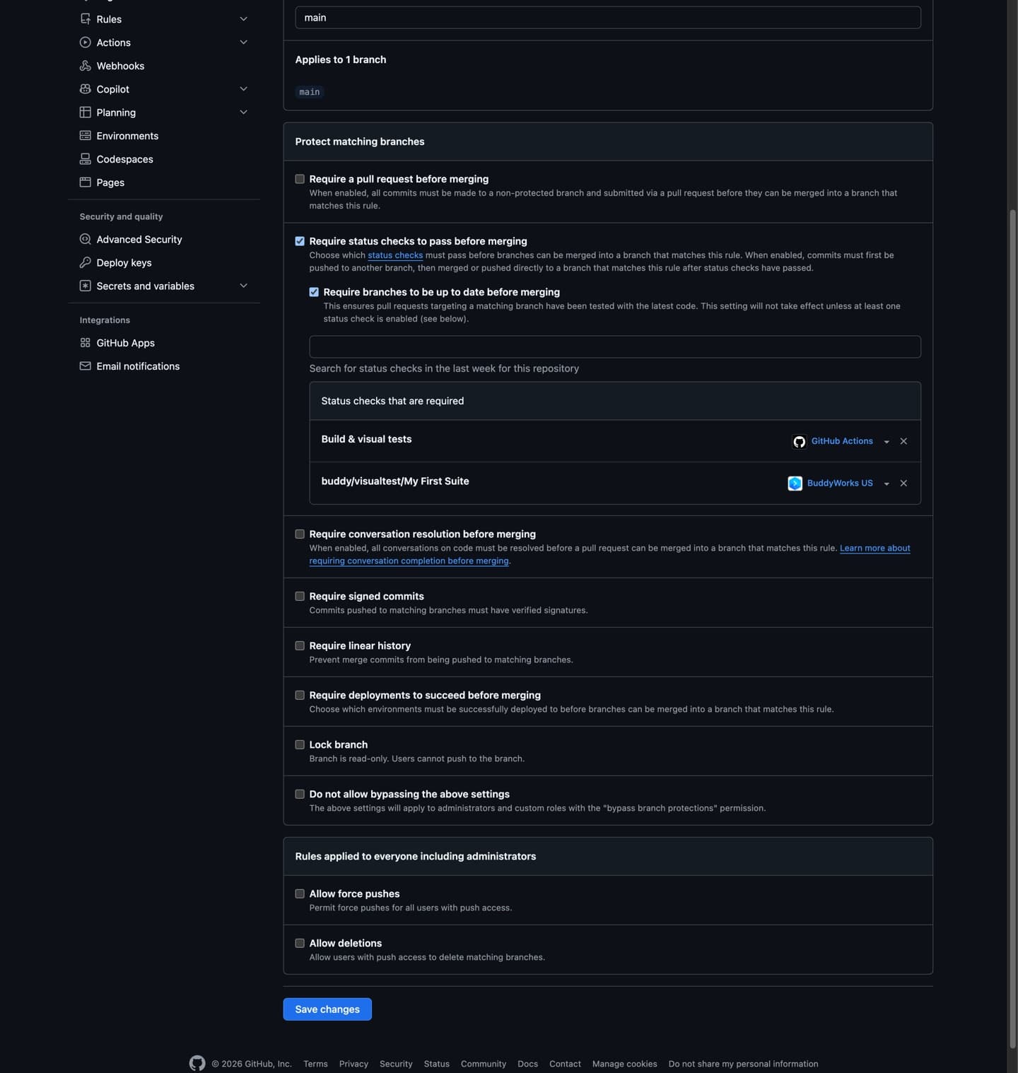Uncheck Require branches to be up to date

point(314,293)
